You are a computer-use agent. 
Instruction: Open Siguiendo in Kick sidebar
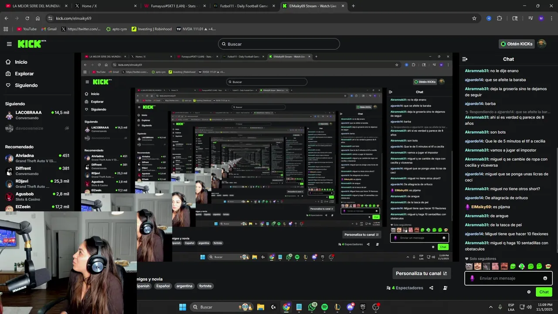pos(21,85)
